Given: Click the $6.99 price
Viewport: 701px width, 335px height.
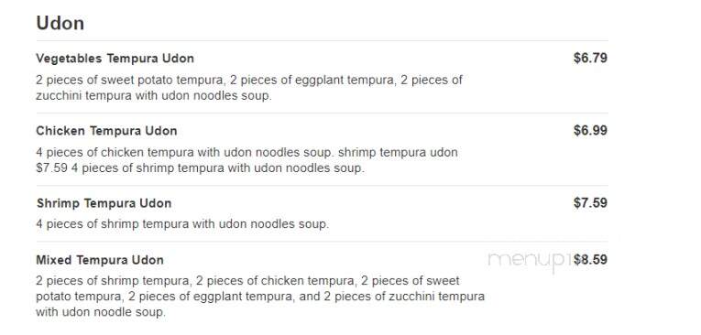Looking at the screenshot, I should click(x=590, y=130).
